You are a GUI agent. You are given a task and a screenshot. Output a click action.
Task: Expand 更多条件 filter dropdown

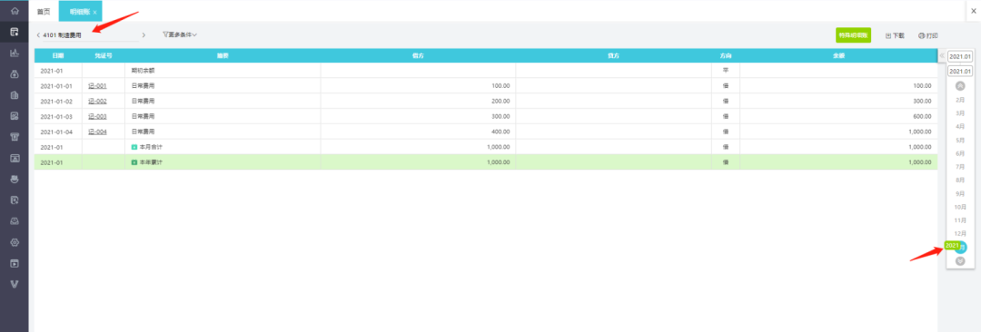click(180, 35)
